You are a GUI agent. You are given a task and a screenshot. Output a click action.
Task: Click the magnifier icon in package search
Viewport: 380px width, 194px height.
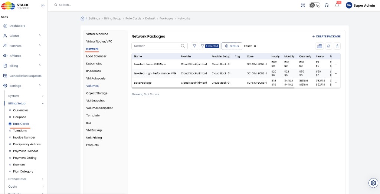click(x=183, y=46)
